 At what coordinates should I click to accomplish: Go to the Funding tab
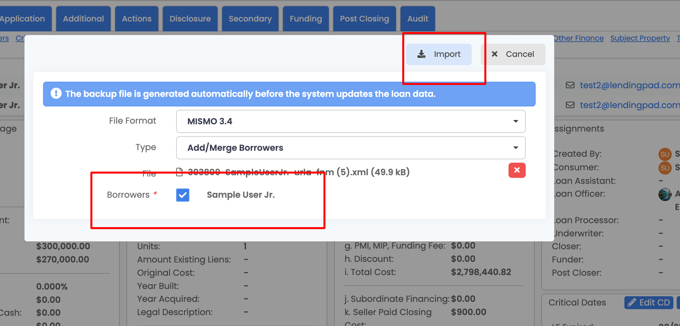(306, 19)
